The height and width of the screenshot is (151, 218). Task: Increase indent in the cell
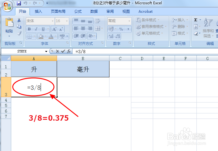[x=83, y=36]
